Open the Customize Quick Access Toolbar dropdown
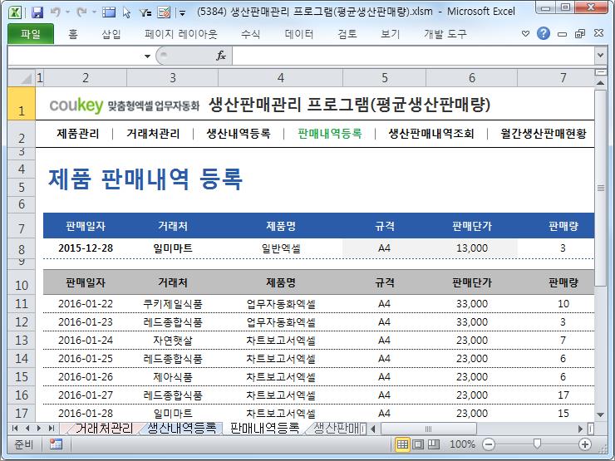Screen dimensions: 615x461 pyautogui.click(x=182, y=13)
